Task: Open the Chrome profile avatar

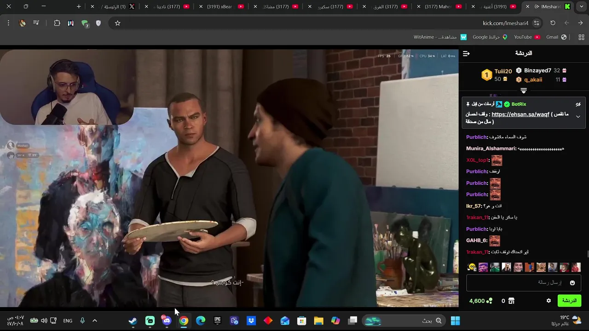Action: [23, 23]
